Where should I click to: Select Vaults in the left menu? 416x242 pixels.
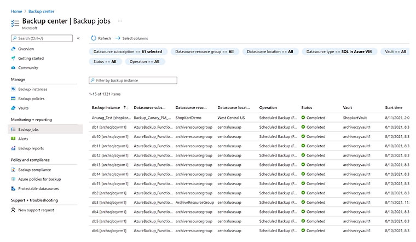coord(24,108)
